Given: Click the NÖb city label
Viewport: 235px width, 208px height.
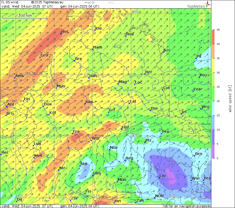Looking at the screenshot, I should point(159,196).
